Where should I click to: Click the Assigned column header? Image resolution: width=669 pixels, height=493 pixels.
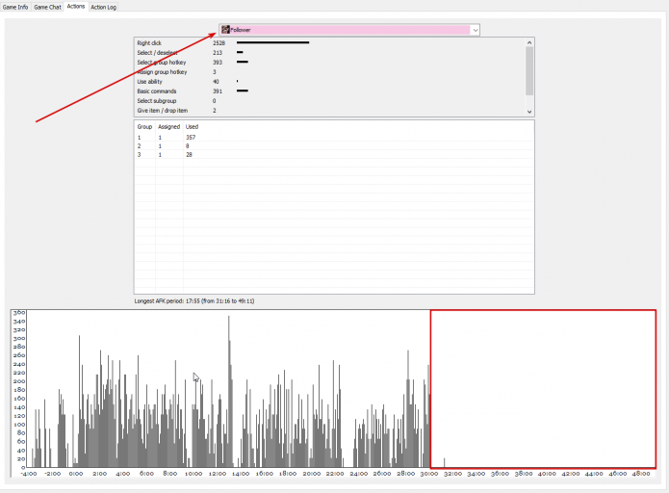169,127
